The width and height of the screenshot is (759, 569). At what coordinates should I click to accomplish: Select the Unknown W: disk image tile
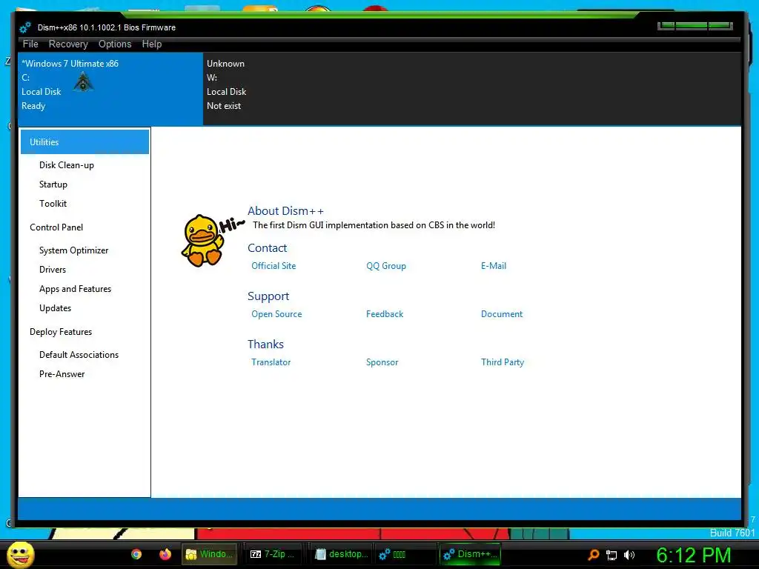[x=296, y=89]
